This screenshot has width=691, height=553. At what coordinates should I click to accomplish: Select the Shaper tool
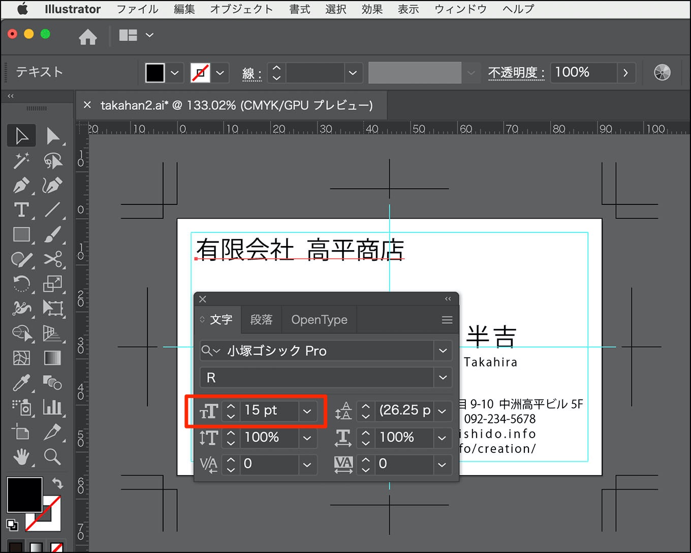21,259
